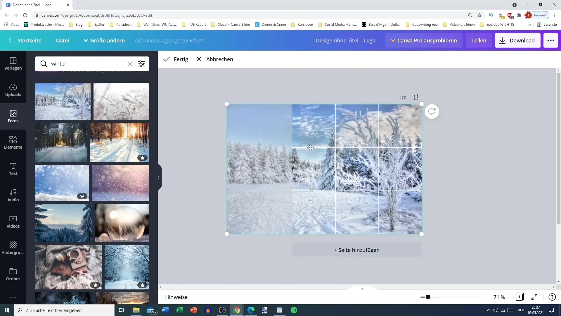This screenshot has height=316, width=561.
Task: Select the frosted branch close-up thumbnail
Action: pyautogui.click(x=121, y=101)
